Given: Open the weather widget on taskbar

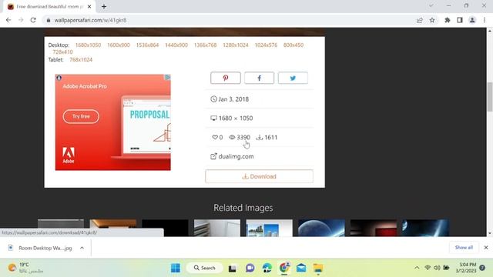Looking at the screenshot, I should pyautogui.click(x=25, y=268).
